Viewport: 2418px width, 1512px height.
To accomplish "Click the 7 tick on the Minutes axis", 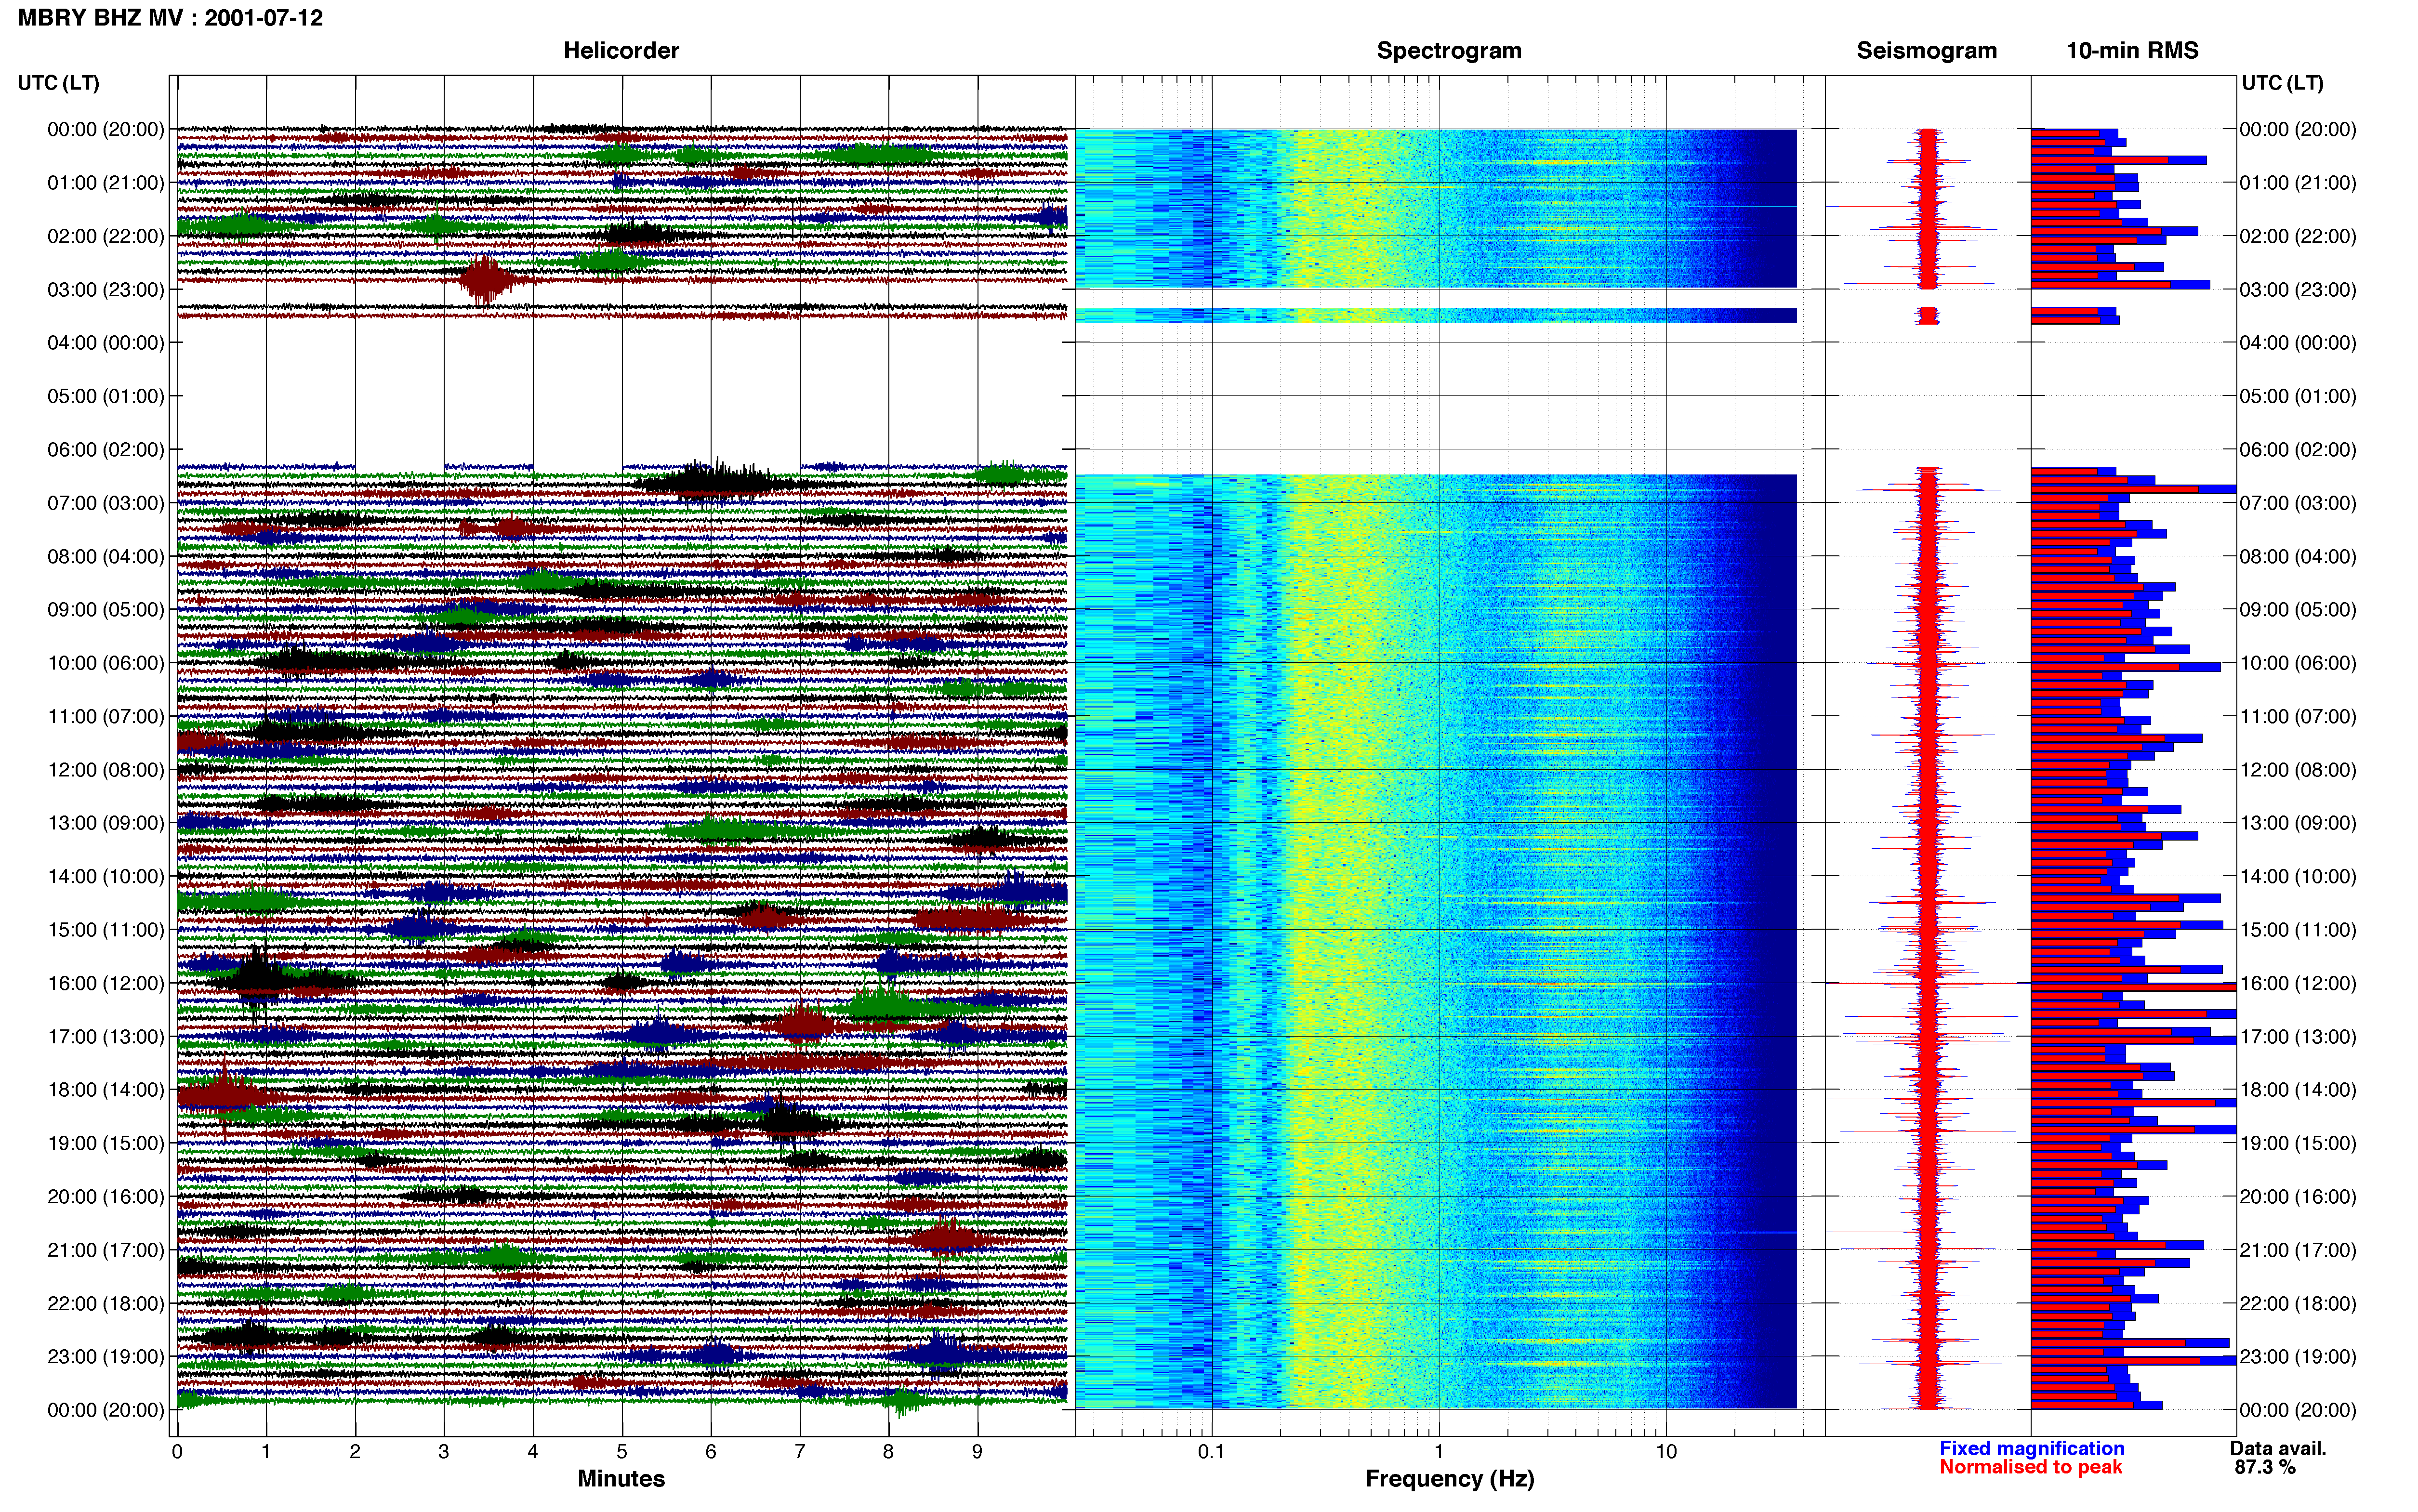I will (800, 1451).
